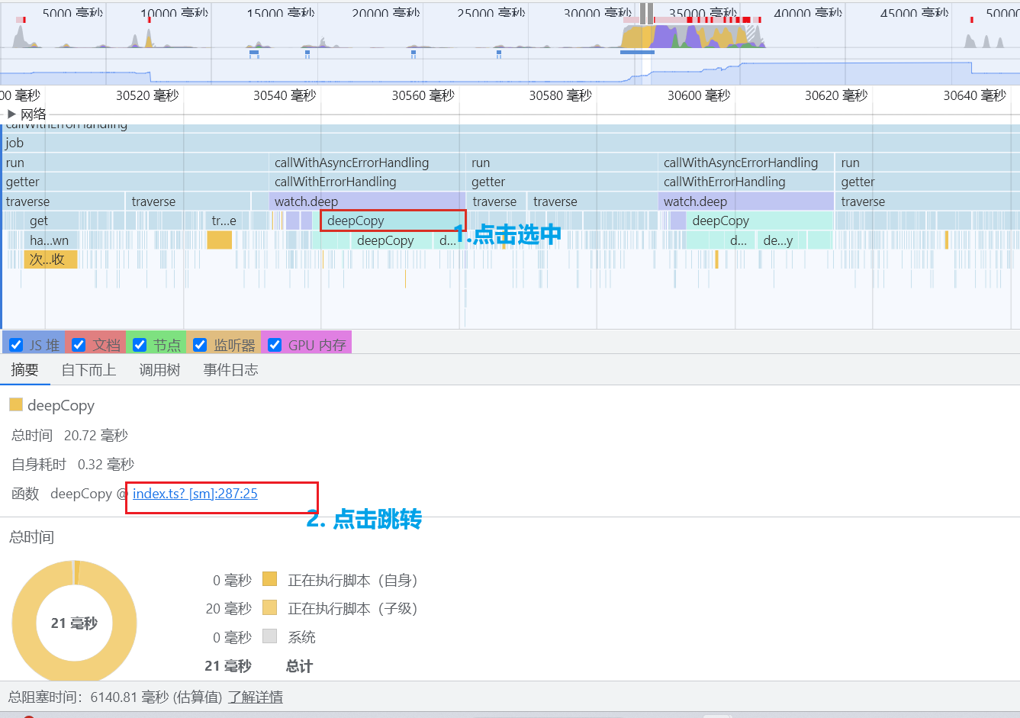This screenshot has width=1020, height=718.
Task: Toggle the 监听器 checkbox
Action: coord(200,345)
